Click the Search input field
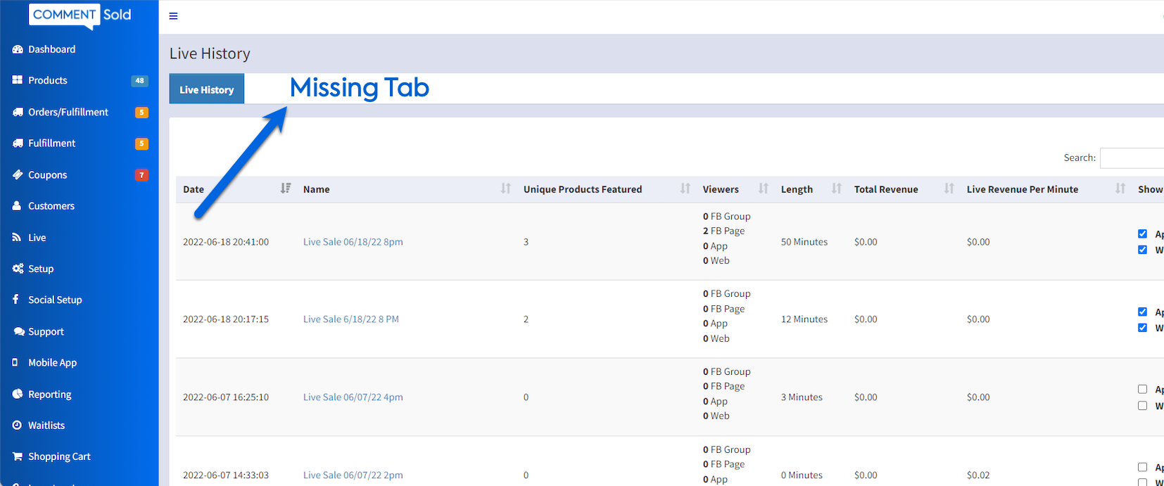Viewport: 1164px width, 486px height. [x=1133, y=158]
